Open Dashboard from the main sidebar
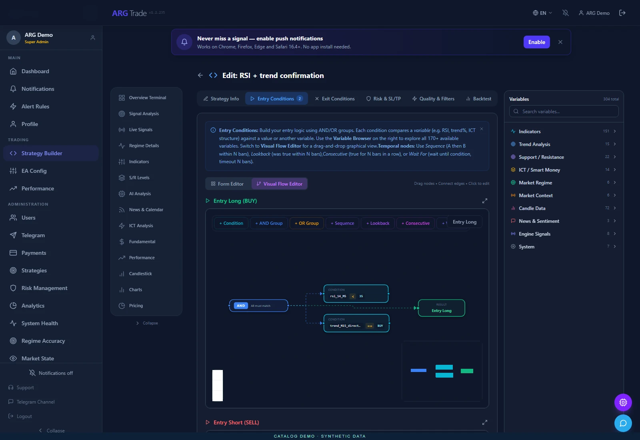 pos(51,71)
